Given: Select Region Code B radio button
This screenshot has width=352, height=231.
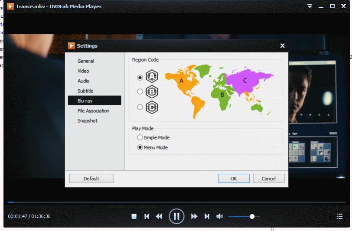Looking at the screenshot, I should 140,91.
